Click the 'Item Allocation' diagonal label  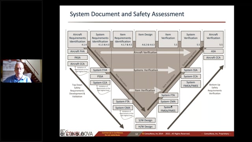coord(121,80)
